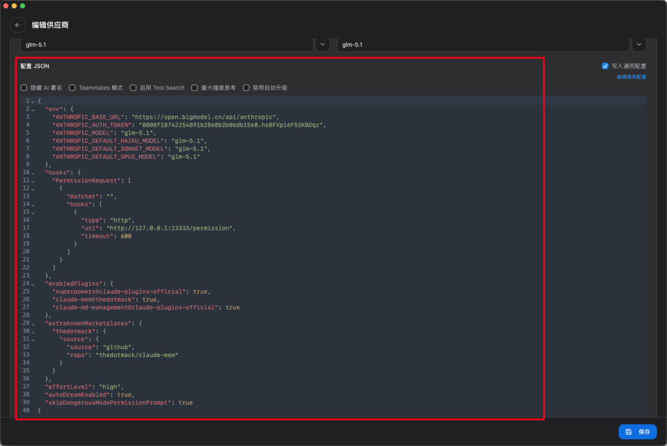This screenshot has height=446, width=667.
Task: Toggle the Teammates 模式 checkbox
Action: point(72,88)
